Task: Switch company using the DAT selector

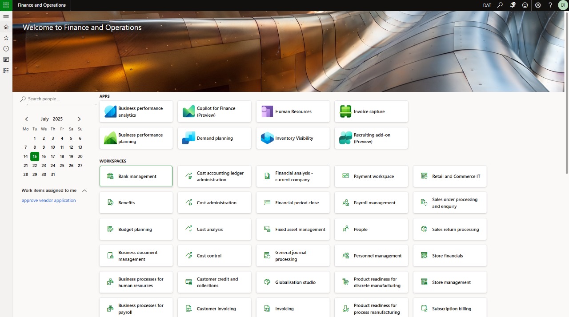Action: click(x=487, y=5)
